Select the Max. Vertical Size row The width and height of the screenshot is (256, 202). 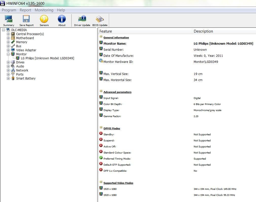177,74
